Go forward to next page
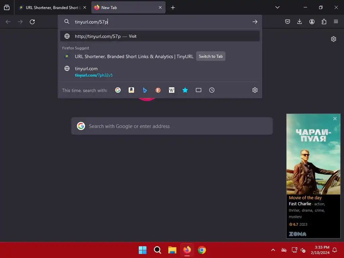 (x=20, y=22)
